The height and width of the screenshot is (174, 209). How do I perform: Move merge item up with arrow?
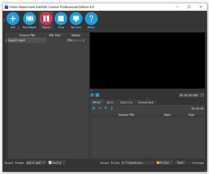coord(106,108)
